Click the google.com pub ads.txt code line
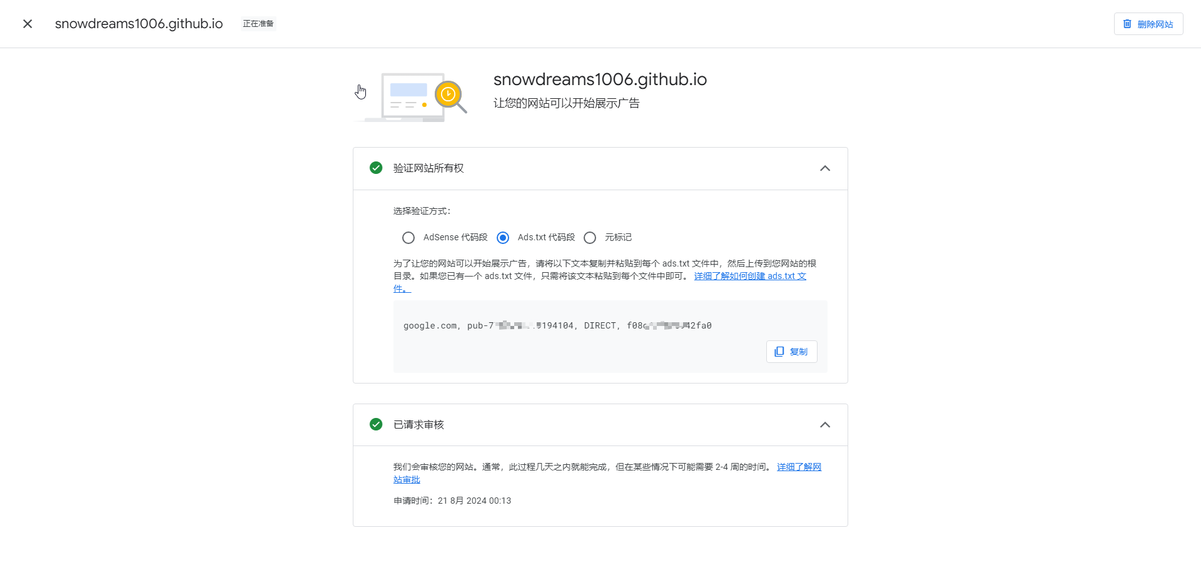 [x=557, y=325]
